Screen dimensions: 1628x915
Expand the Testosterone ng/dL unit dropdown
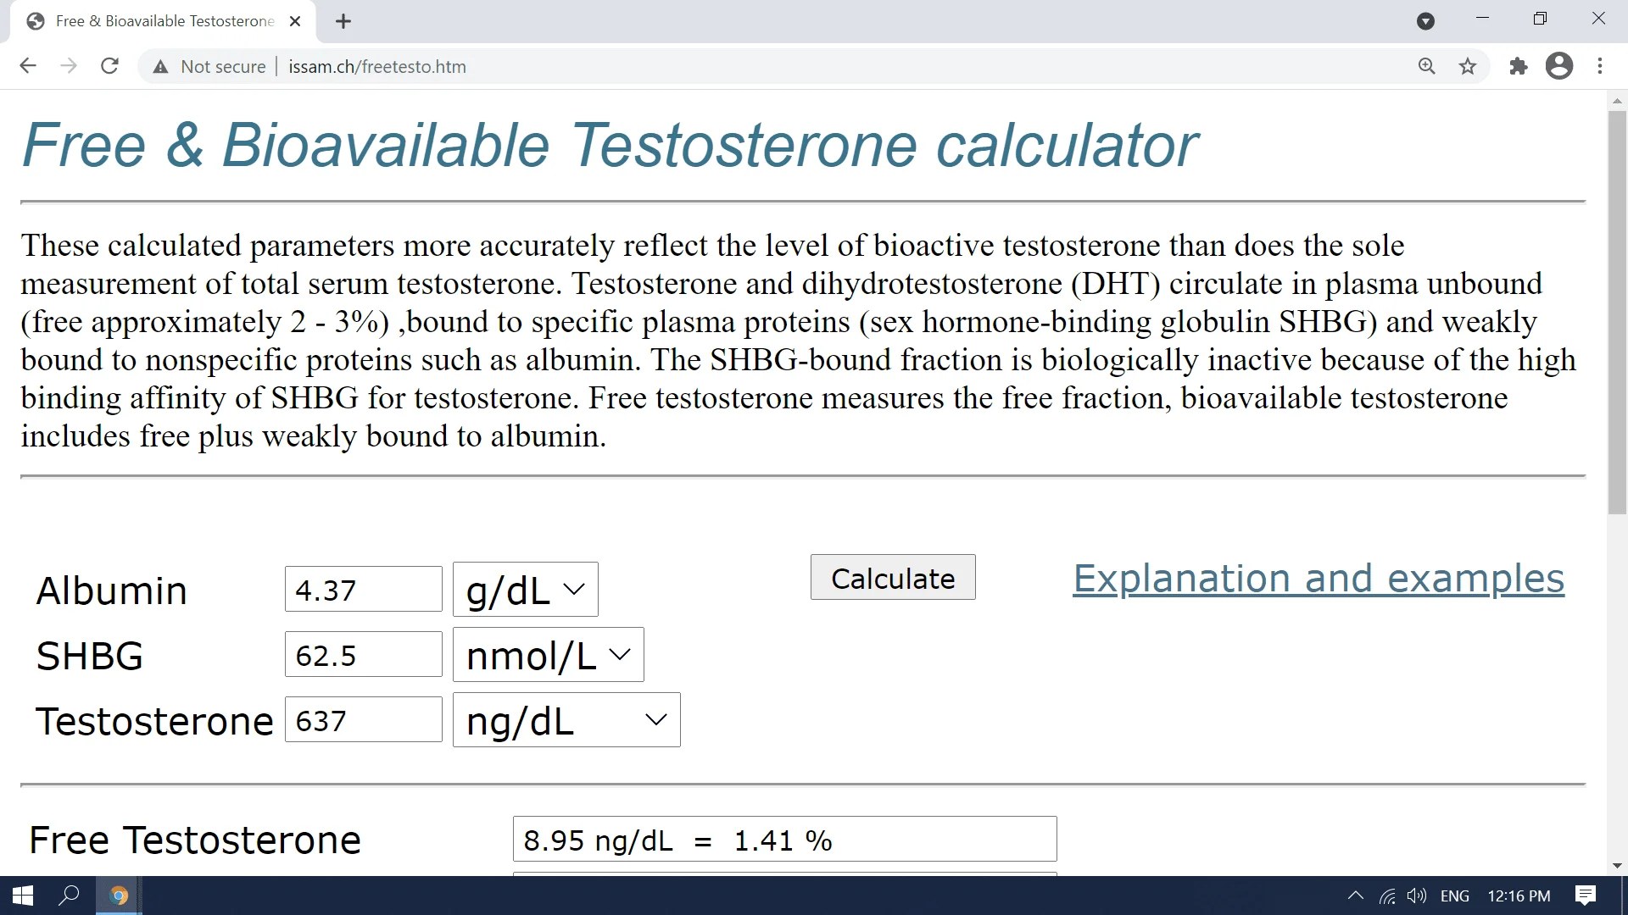click(x=566, y=720)
